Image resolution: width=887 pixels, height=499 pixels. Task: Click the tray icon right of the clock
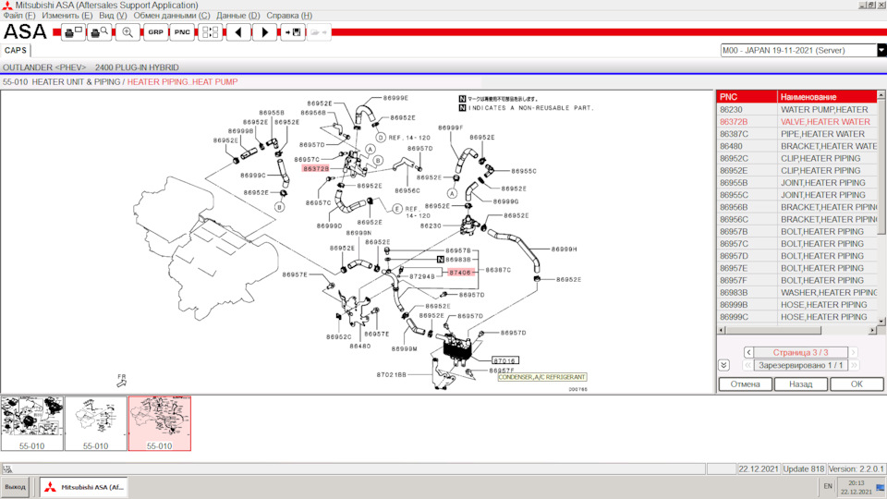pyautogui.click(x=881, y=487)
